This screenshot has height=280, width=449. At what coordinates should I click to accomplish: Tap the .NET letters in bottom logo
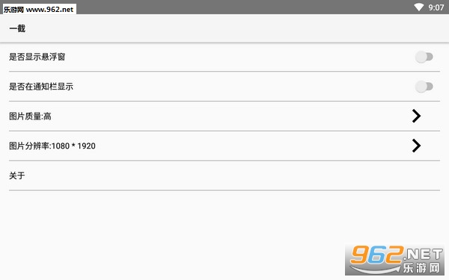coord(424,254)
